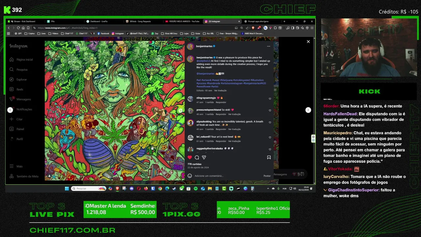Screen dimensions: 421x237
Task: Open Notificações in Instagram sidebar
Action: (21, 109)
